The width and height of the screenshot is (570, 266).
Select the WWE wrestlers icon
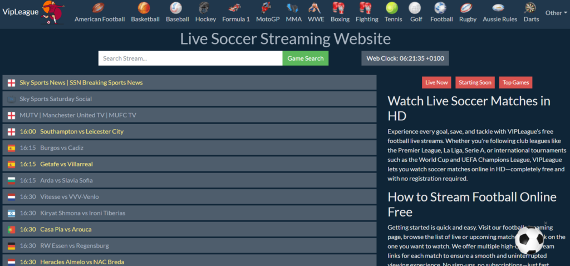pos(315,8)
